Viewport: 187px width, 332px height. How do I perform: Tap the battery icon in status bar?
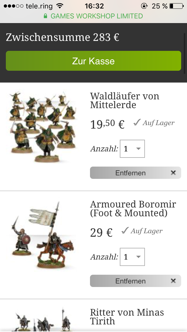[x=176, y=6]
